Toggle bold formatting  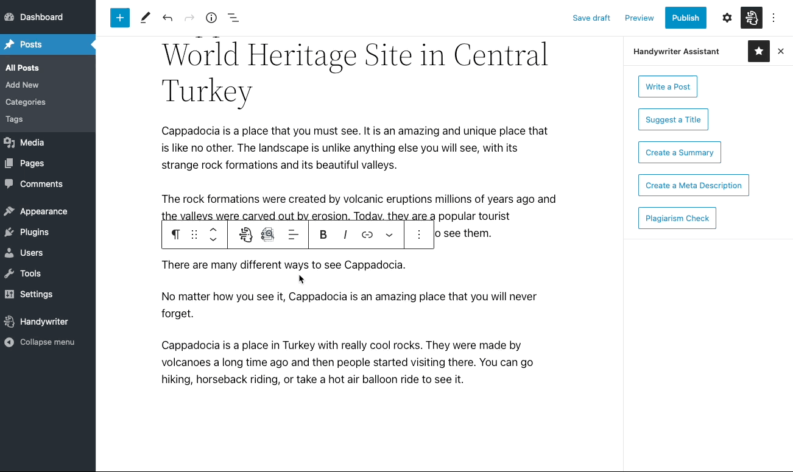pyautogui.click(x=323, y=234)
